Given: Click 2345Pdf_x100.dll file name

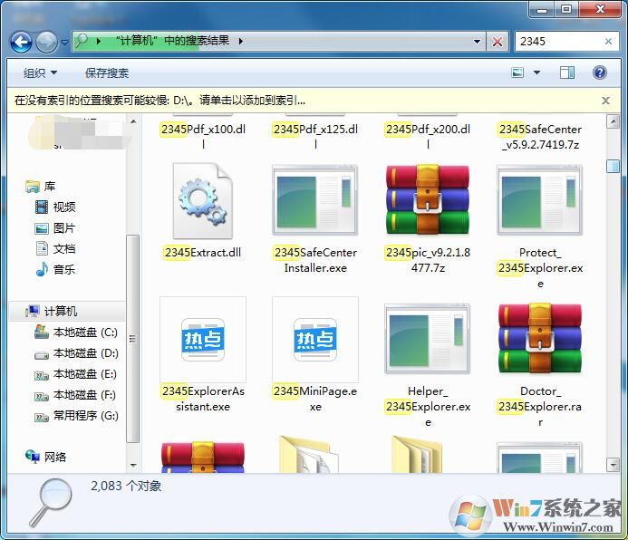Looking at the screenshot, I should click(203, 136).
